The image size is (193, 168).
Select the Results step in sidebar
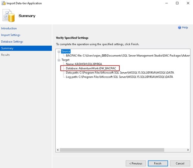6,55
